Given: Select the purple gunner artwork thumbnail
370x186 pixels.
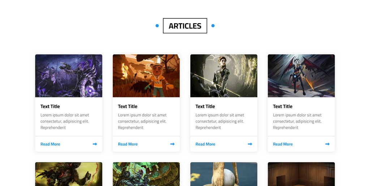Looking at the screenshot, I should point(69,76).
